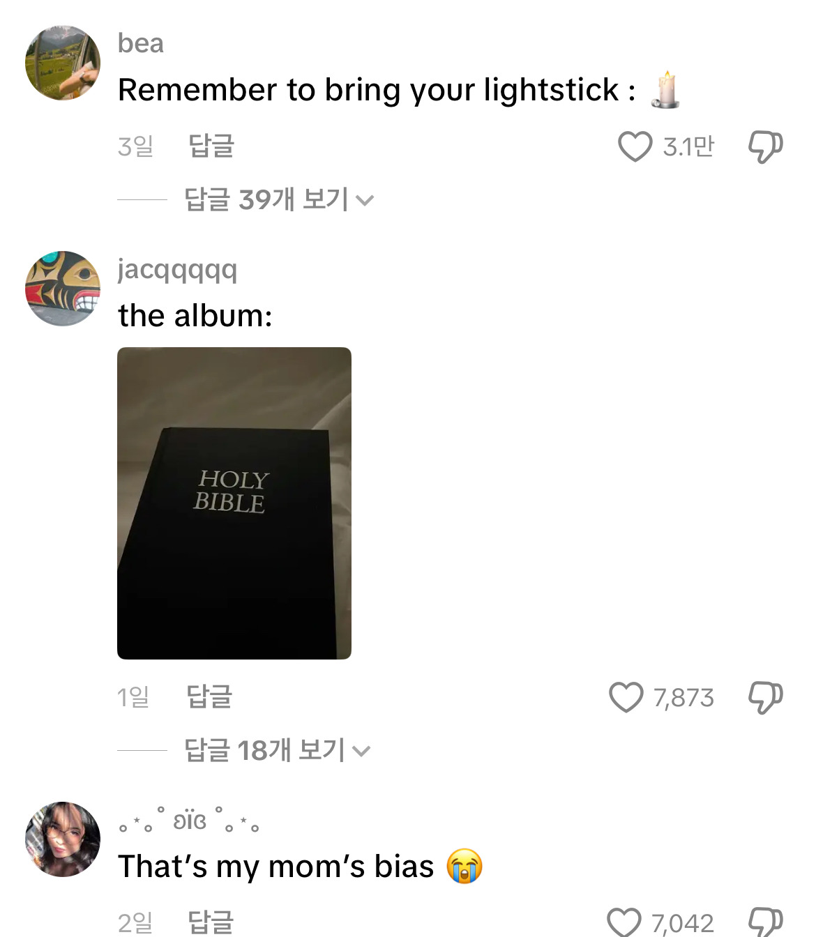The height and width of the screenshot is (937, 816).
Task: Dislike the "mom's bias" comment
Action: pyautogui.click(x=765, y=922)
